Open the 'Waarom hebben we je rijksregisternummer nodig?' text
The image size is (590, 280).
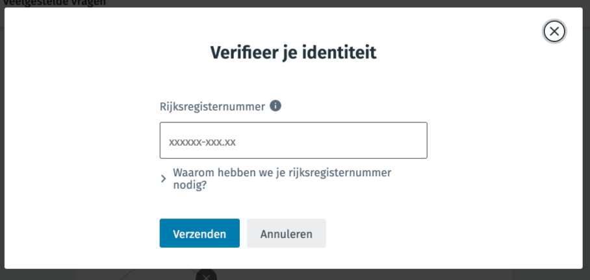[282, 179]
